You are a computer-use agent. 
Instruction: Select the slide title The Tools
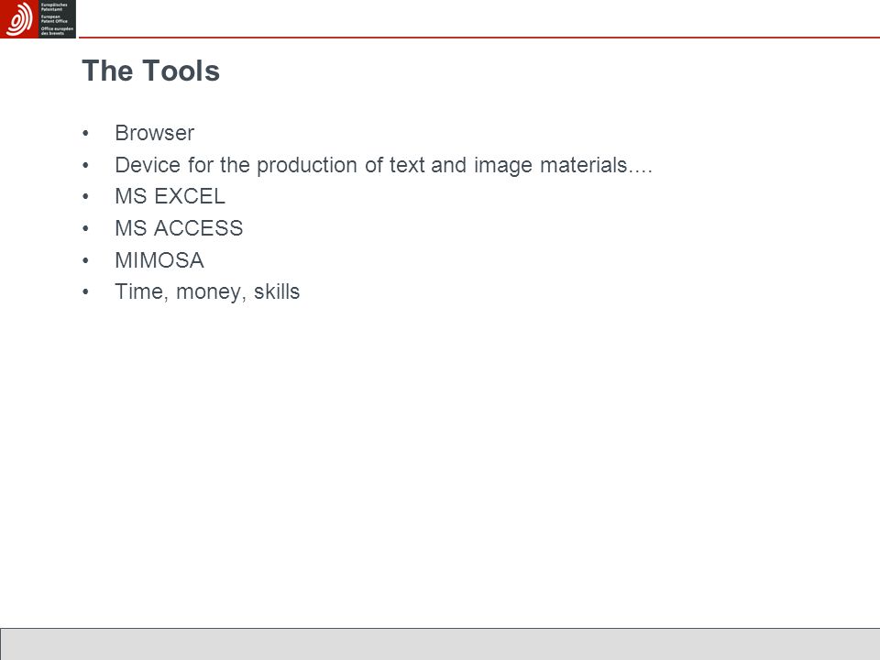pyautogui.click(x=150, y=71)
